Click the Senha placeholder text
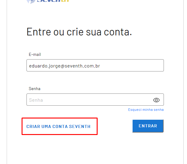The height and width of the screenshot is (164, 187). [x=36, y=100]
